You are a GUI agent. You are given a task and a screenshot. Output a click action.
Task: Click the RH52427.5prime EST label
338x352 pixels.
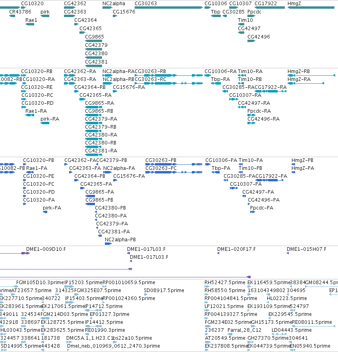(x=225, y=283)
